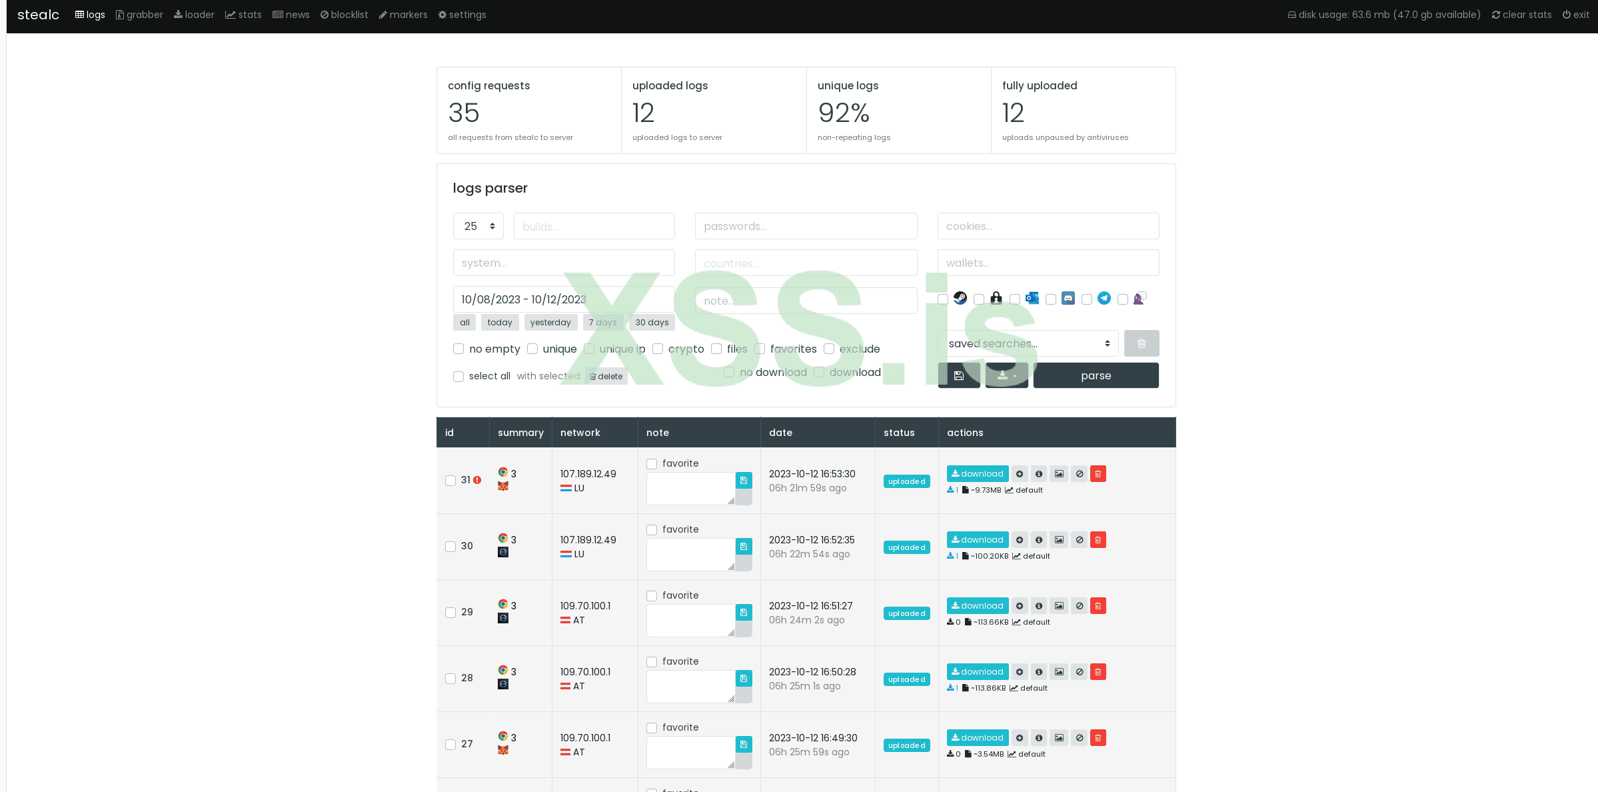Image resolution: width=1598 pixels, height=792 pixels.
Task: Click the red trash icon for log 29
Action: [1098, 606]
